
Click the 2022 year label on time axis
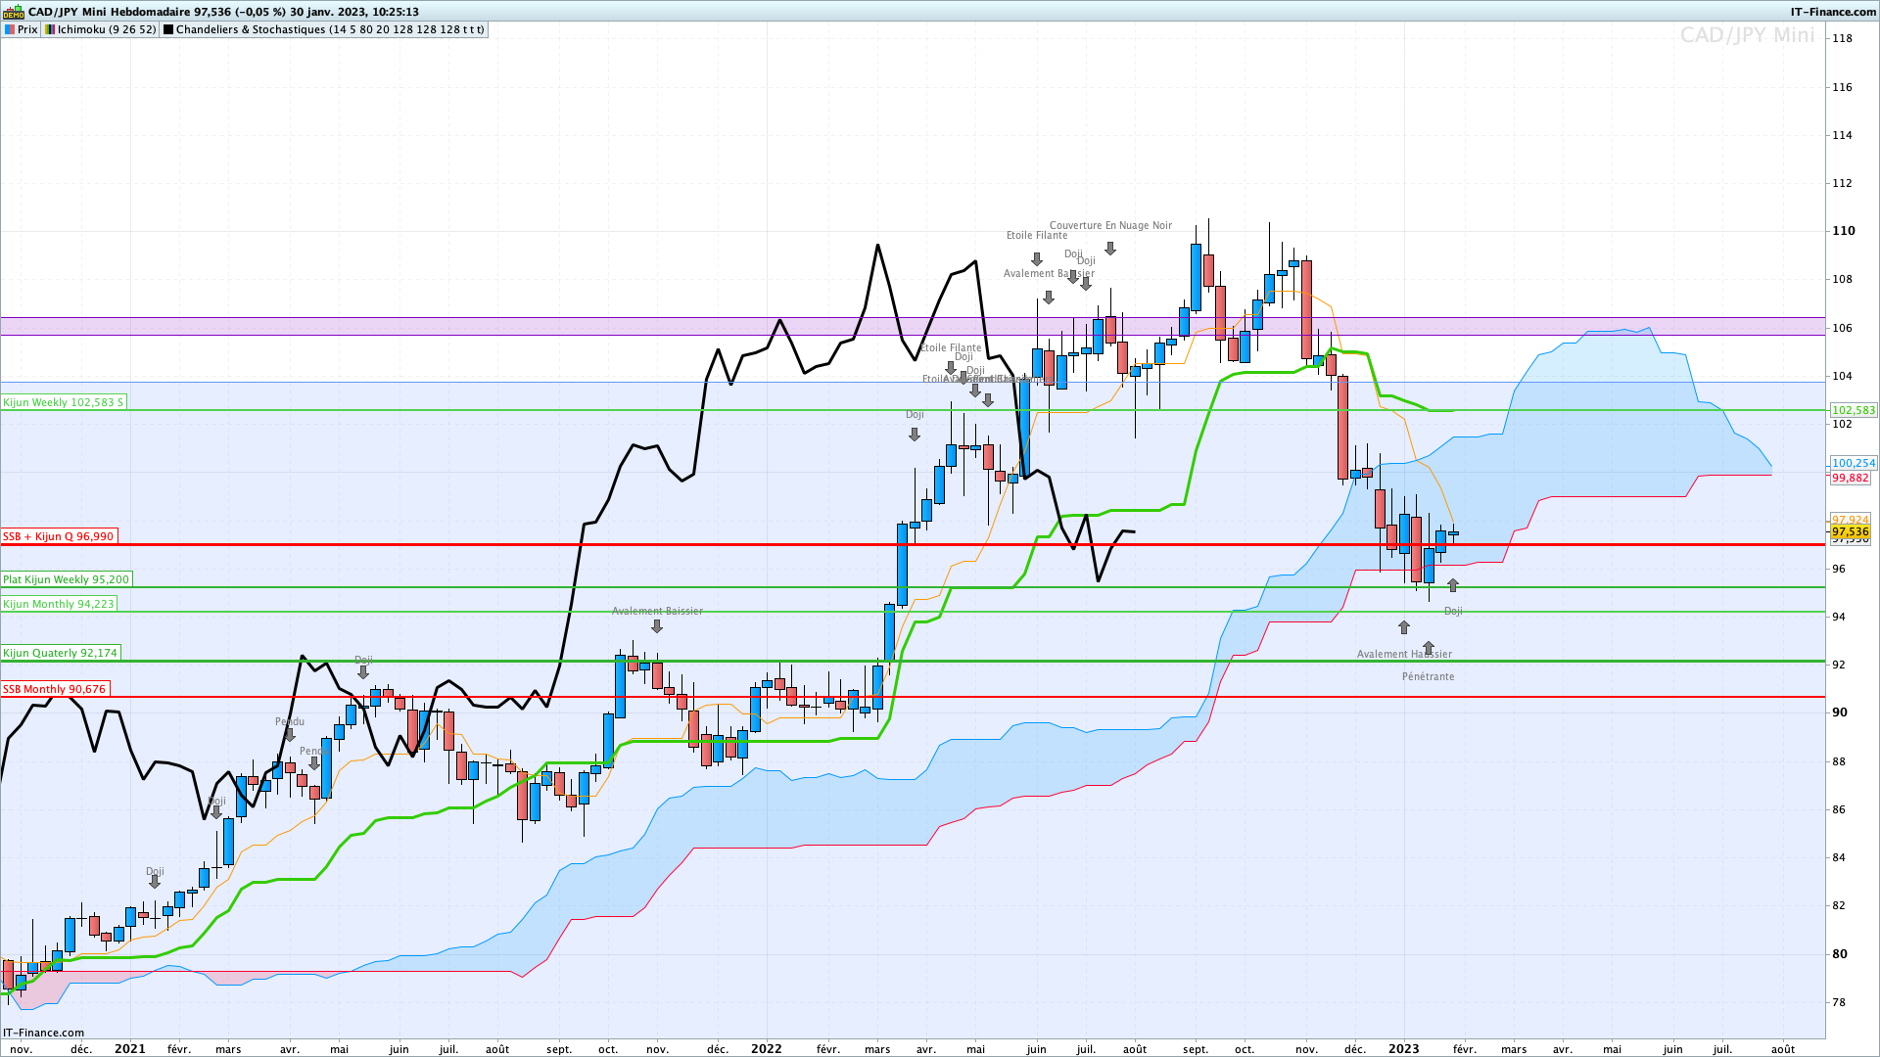[767, 1049]
